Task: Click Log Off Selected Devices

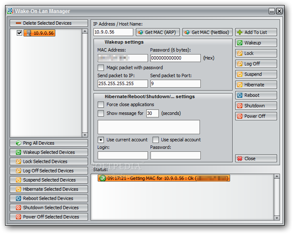Action: tap(49, 171)
